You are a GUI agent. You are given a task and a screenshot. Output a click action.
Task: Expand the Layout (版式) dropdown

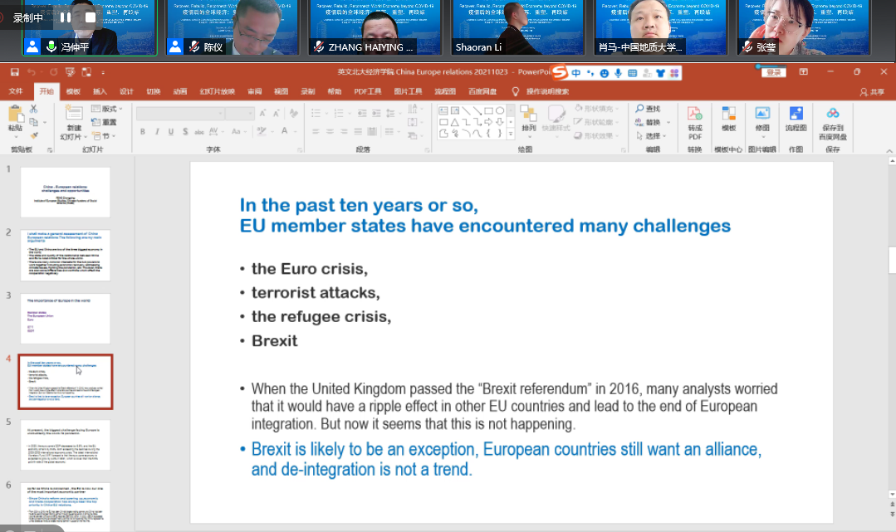108,109
